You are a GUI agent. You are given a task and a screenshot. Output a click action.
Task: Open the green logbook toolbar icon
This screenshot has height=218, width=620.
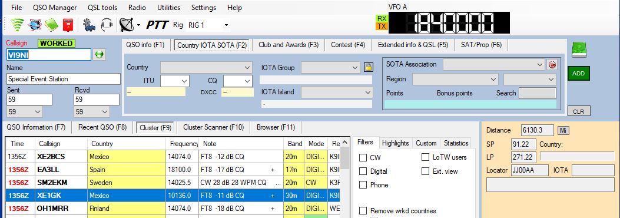[51, 25]
